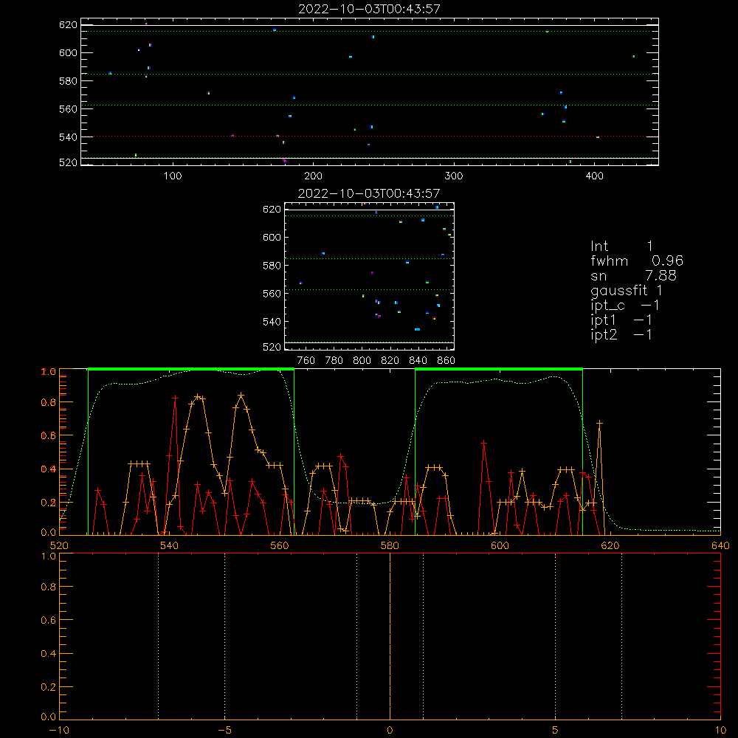Click the 760 x-axis label of middle plot
Viewport: 738px width, 738px height.
(306, 361)
